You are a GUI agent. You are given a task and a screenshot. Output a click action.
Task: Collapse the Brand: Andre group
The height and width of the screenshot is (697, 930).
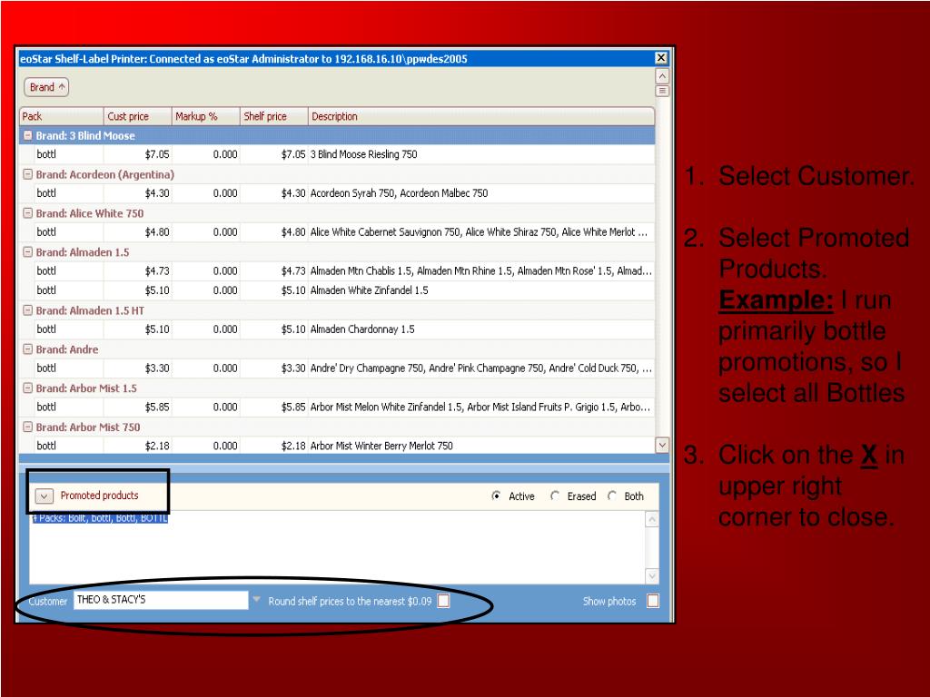(x=27, y=349)
